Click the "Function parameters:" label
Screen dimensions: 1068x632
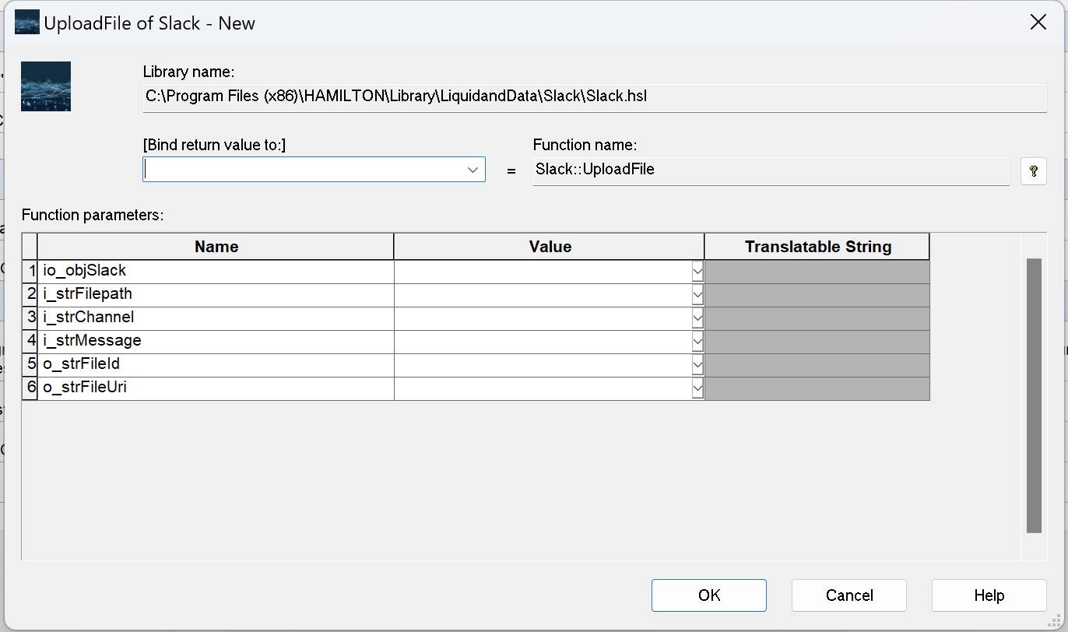93,216
